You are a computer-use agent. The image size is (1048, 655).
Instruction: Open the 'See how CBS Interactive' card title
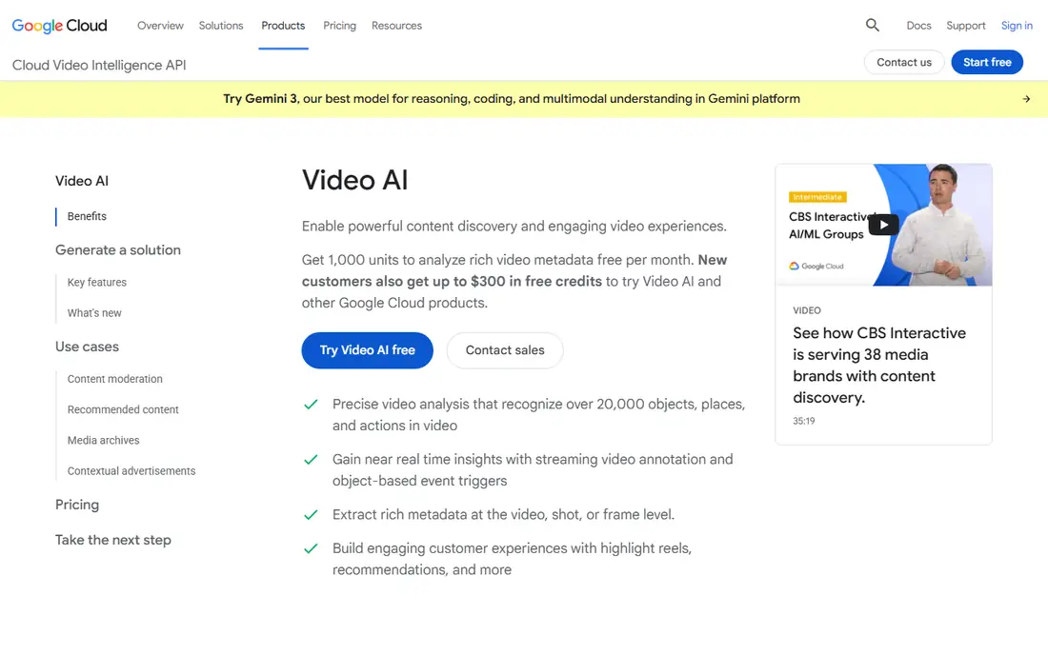point(879,366)
